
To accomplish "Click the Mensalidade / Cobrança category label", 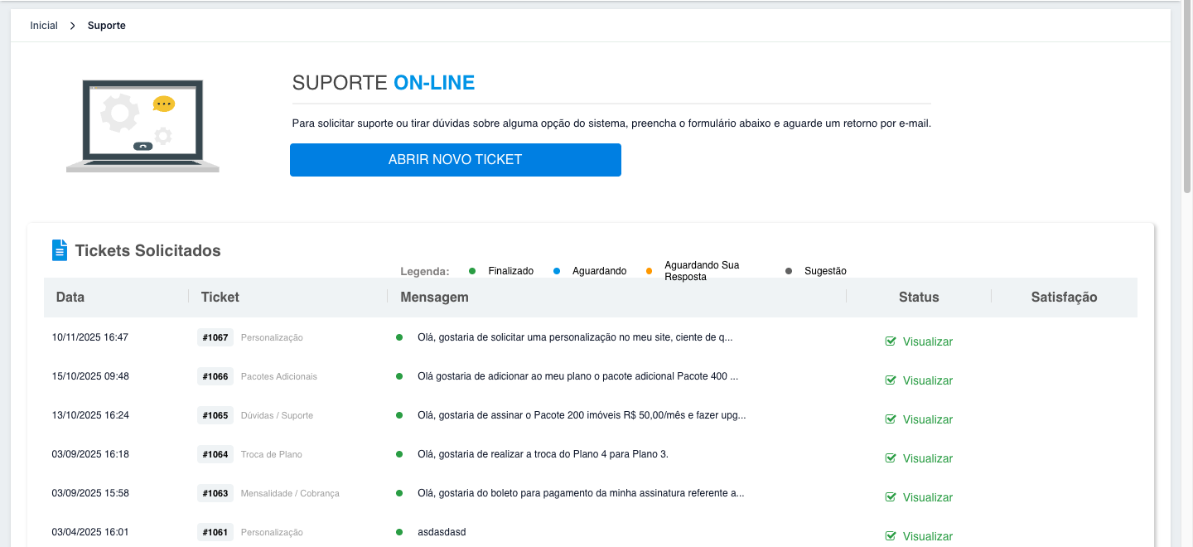I will point(290,493).
